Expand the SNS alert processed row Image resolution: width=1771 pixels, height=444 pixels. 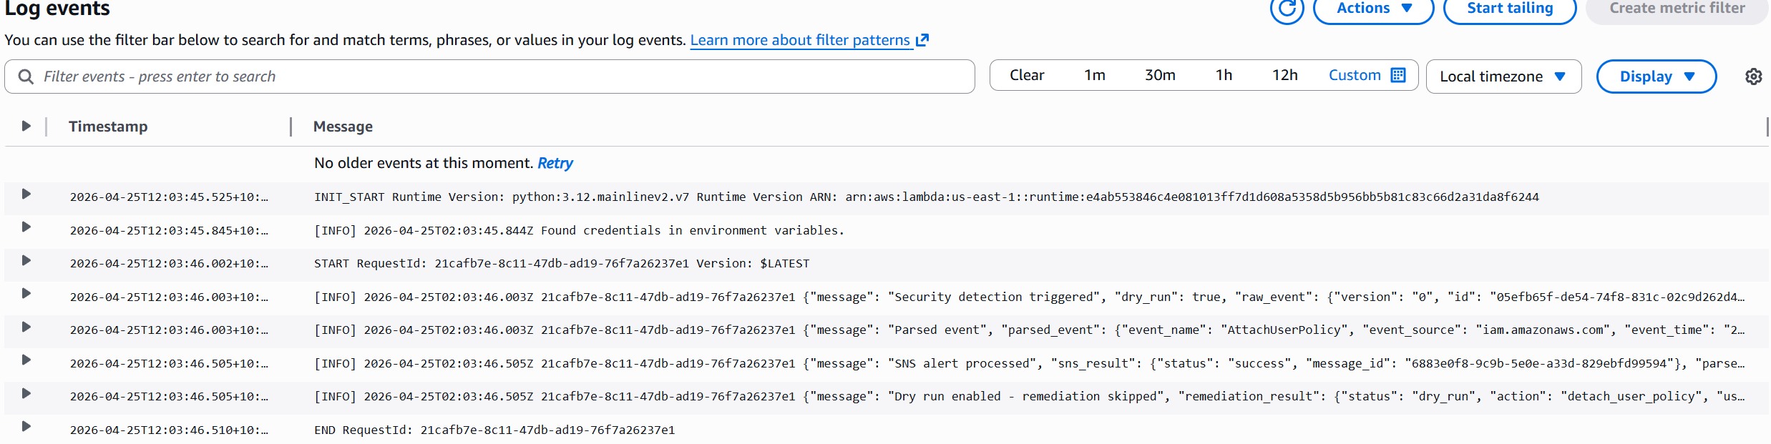pyautogui.click(x=26, y=360)
